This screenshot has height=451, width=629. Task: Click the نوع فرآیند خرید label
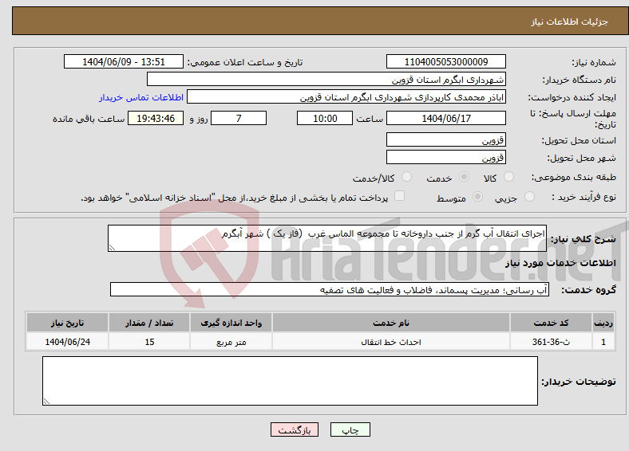click(584, 197)
